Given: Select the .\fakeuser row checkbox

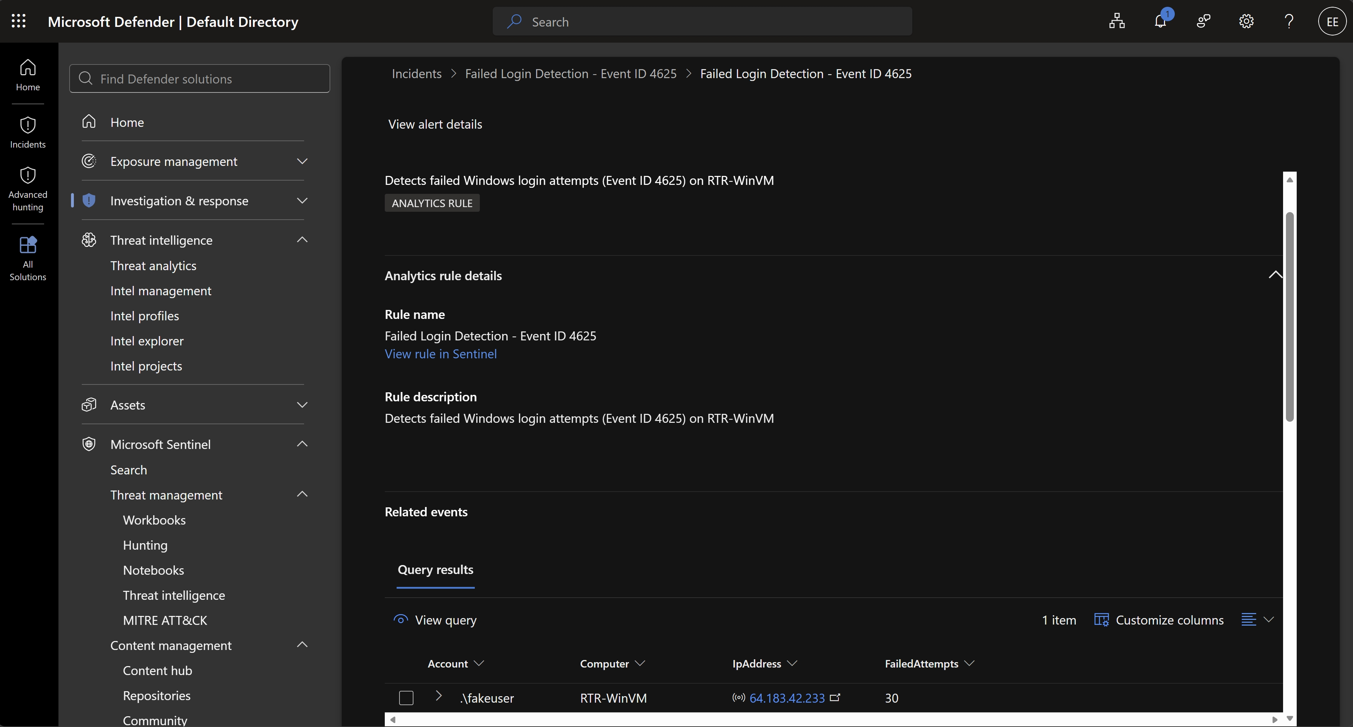Looking at the screenshot, I should click(x=406, y=698).
